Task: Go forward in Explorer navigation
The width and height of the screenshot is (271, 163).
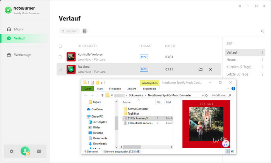Action: point(92,95)
